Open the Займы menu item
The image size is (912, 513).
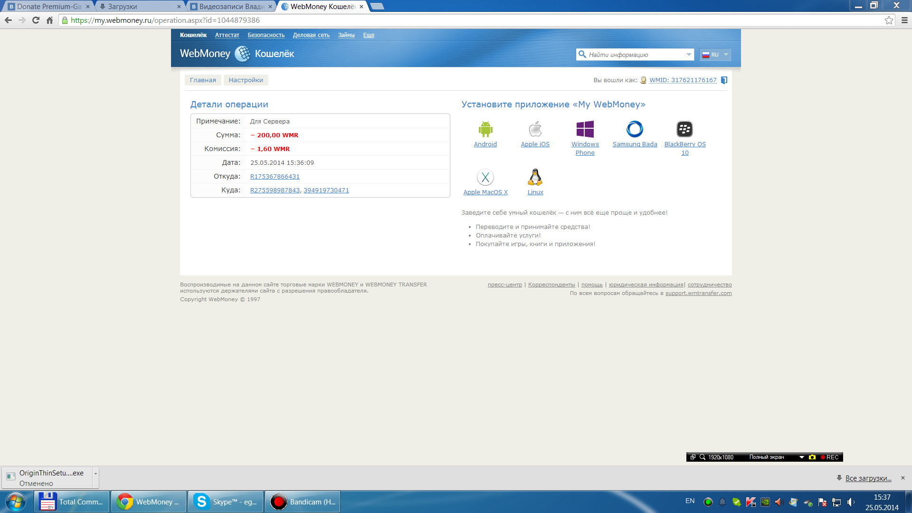(346, 35)
